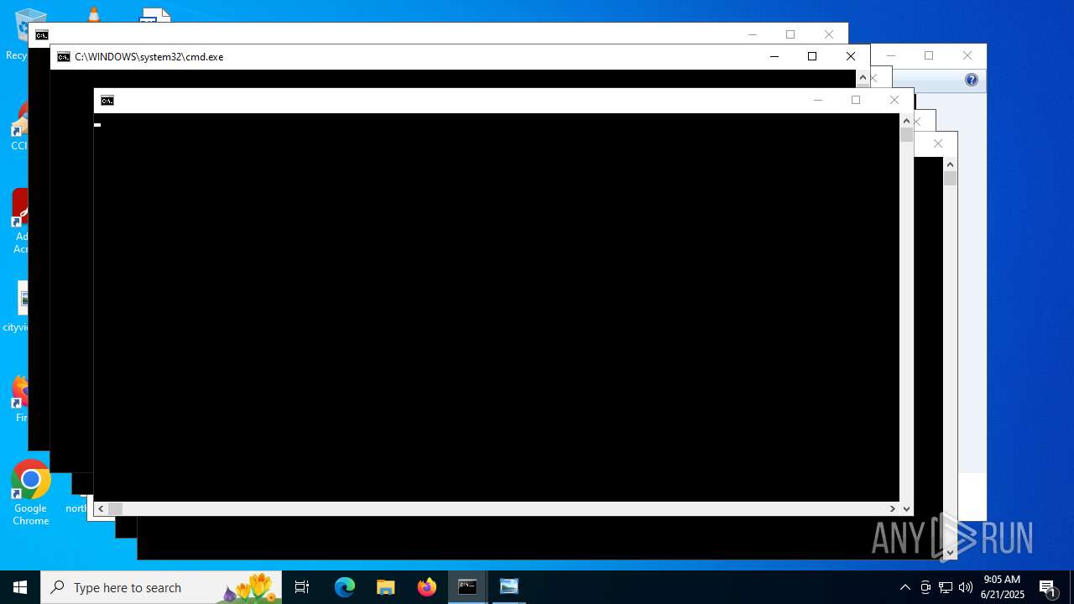Close the white window at far right

[x=967, y=55]
